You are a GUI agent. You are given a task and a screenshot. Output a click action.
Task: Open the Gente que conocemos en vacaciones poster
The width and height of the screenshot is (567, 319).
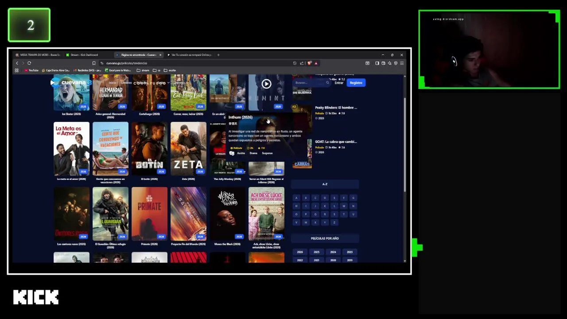pyautogui.click(x=110, y=149)
